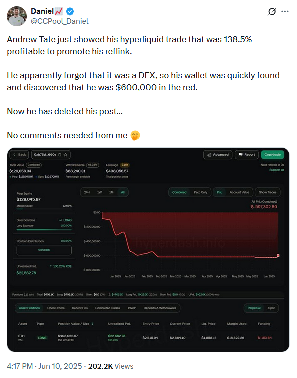Viewport: 297px width, 378px height.
Task: Copy the wallet address with the copy icon
Action: tap(60, 155)
